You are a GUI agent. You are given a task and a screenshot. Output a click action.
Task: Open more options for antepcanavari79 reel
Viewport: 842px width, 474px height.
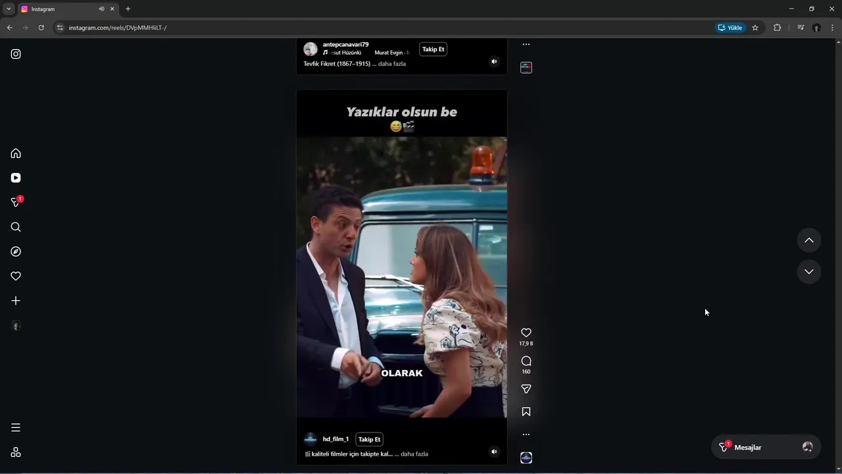click(526, 45)
